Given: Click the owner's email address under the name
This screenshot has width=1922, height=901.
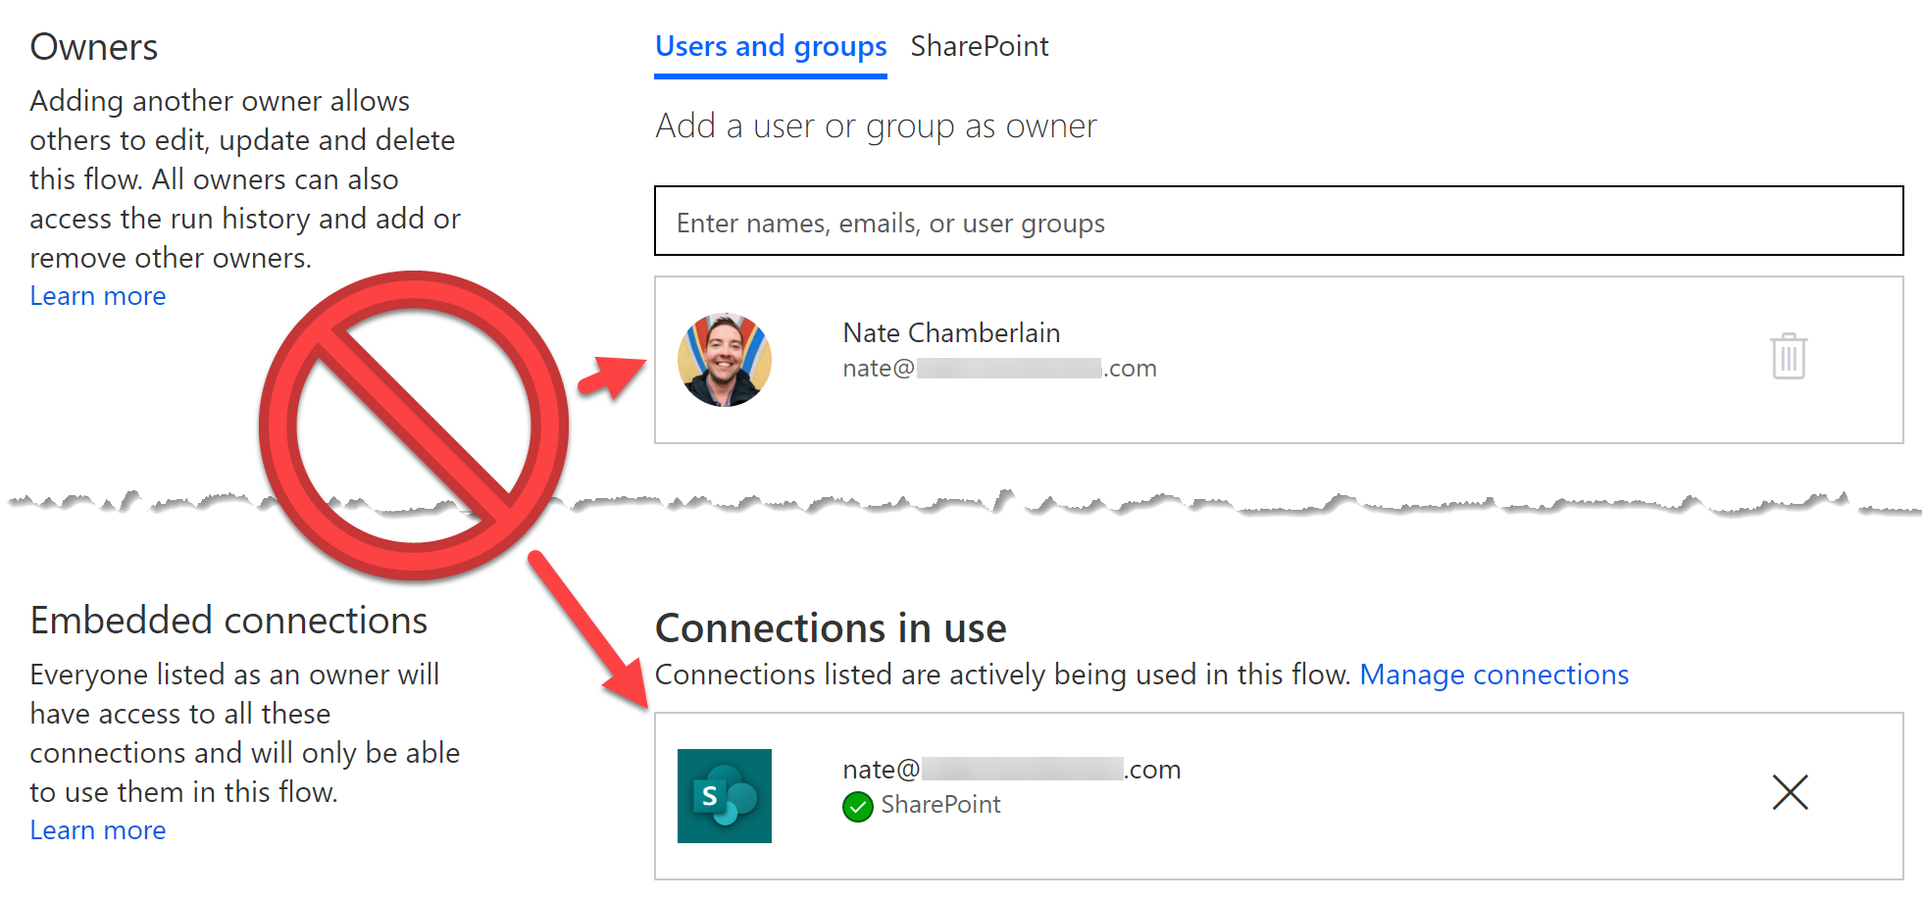Looking at the screenshot, I should coord(998,369).
